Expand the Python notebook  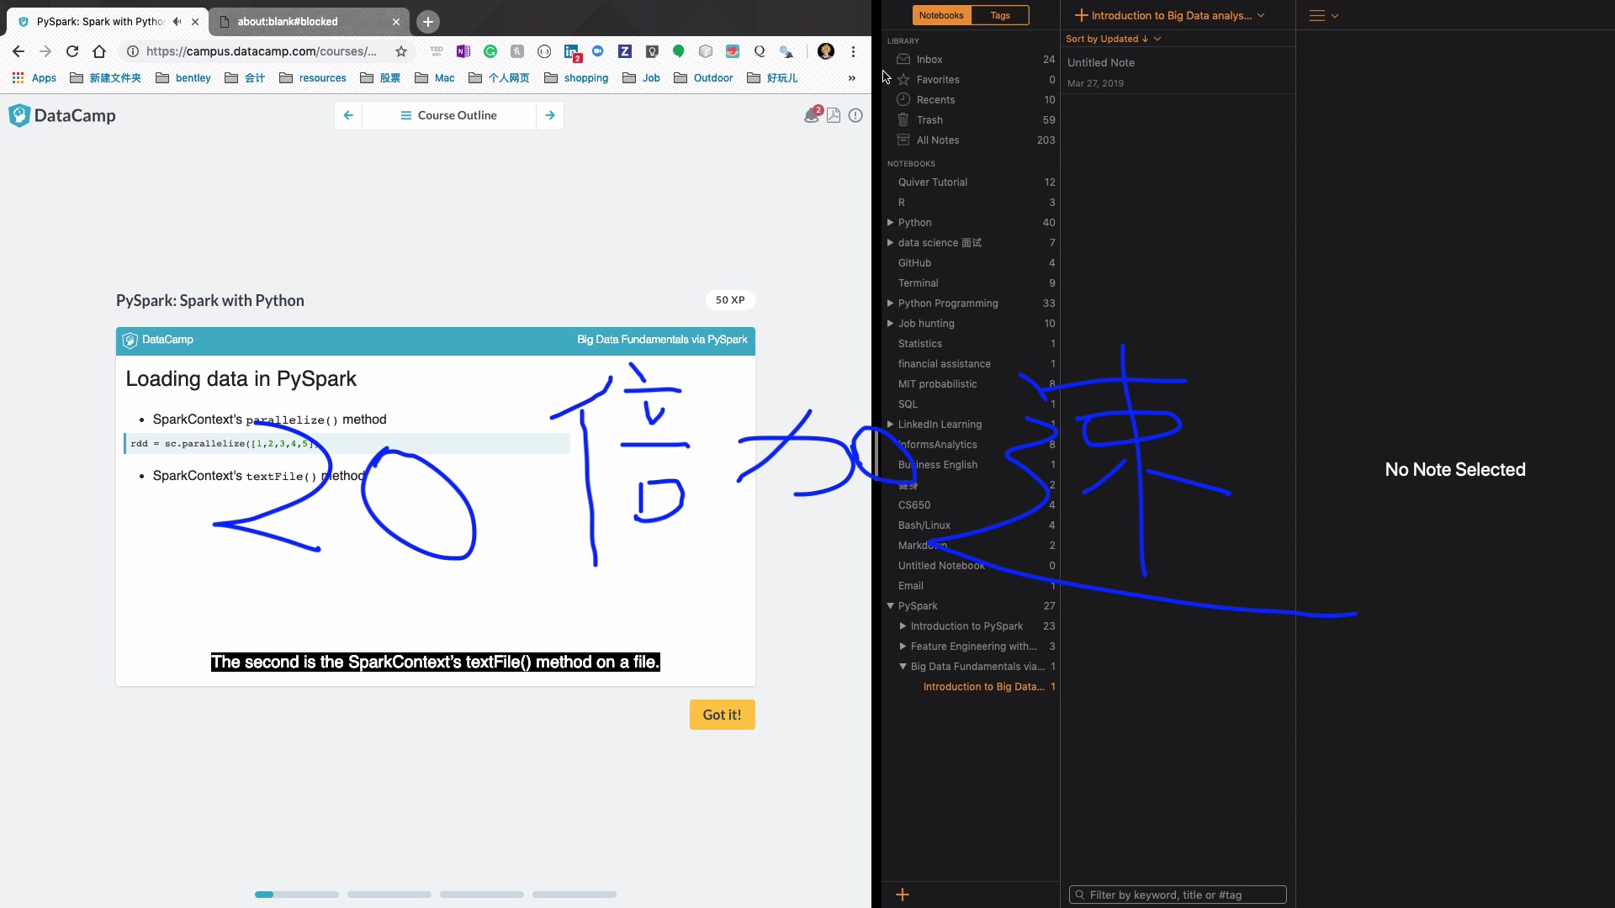890,223
